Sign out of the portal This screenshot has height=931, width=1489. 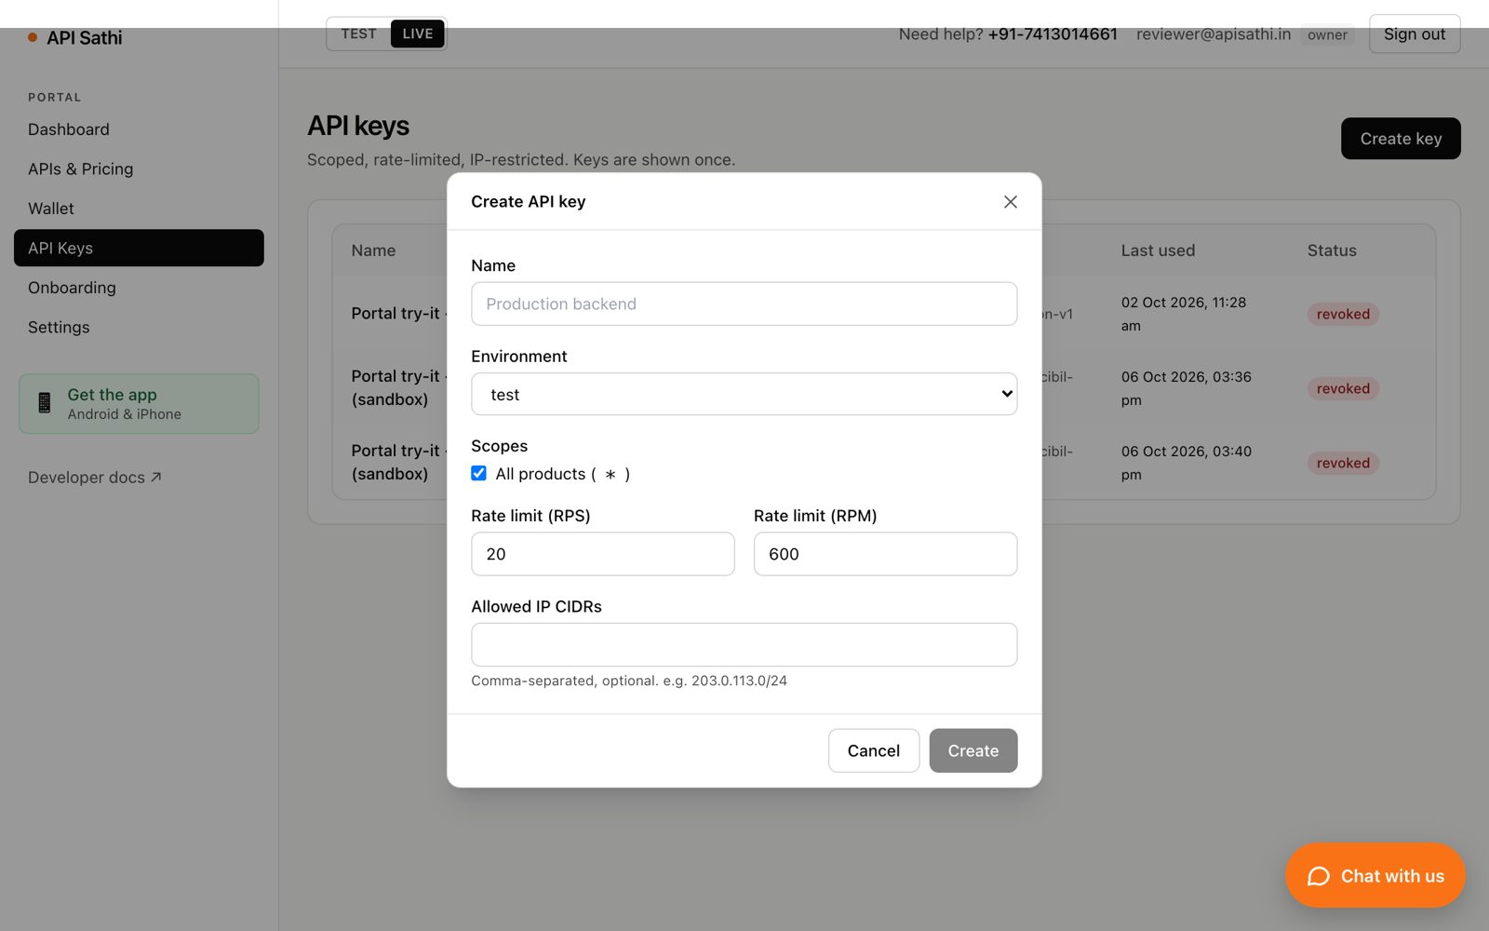point(1415,34)
